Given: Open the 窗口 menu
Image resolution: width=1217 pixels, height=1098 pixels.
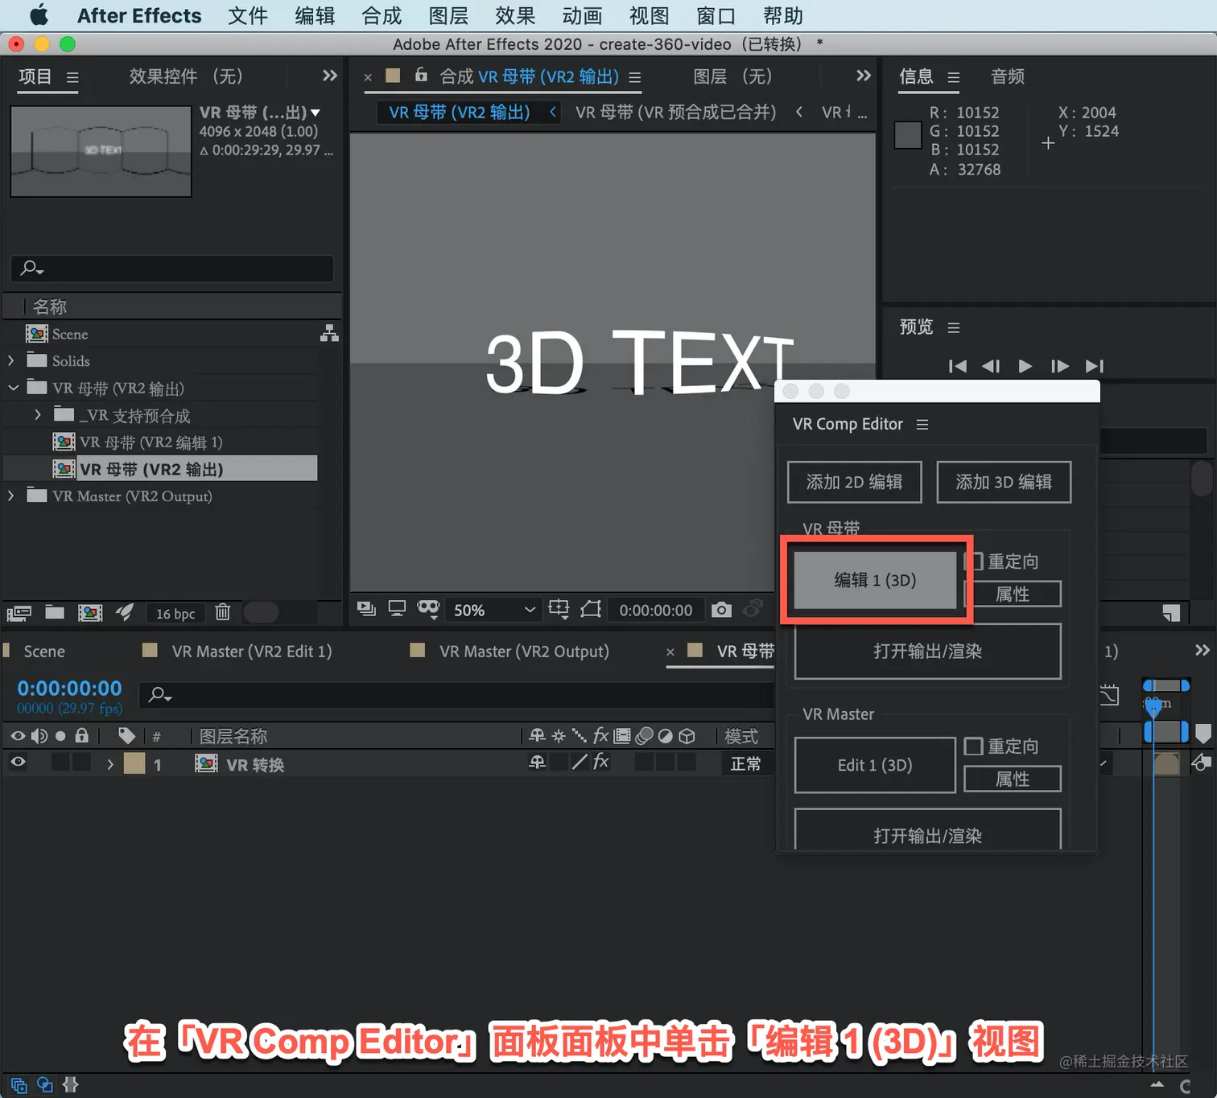Looking at the screenshot, I should (x=716, y=15).
